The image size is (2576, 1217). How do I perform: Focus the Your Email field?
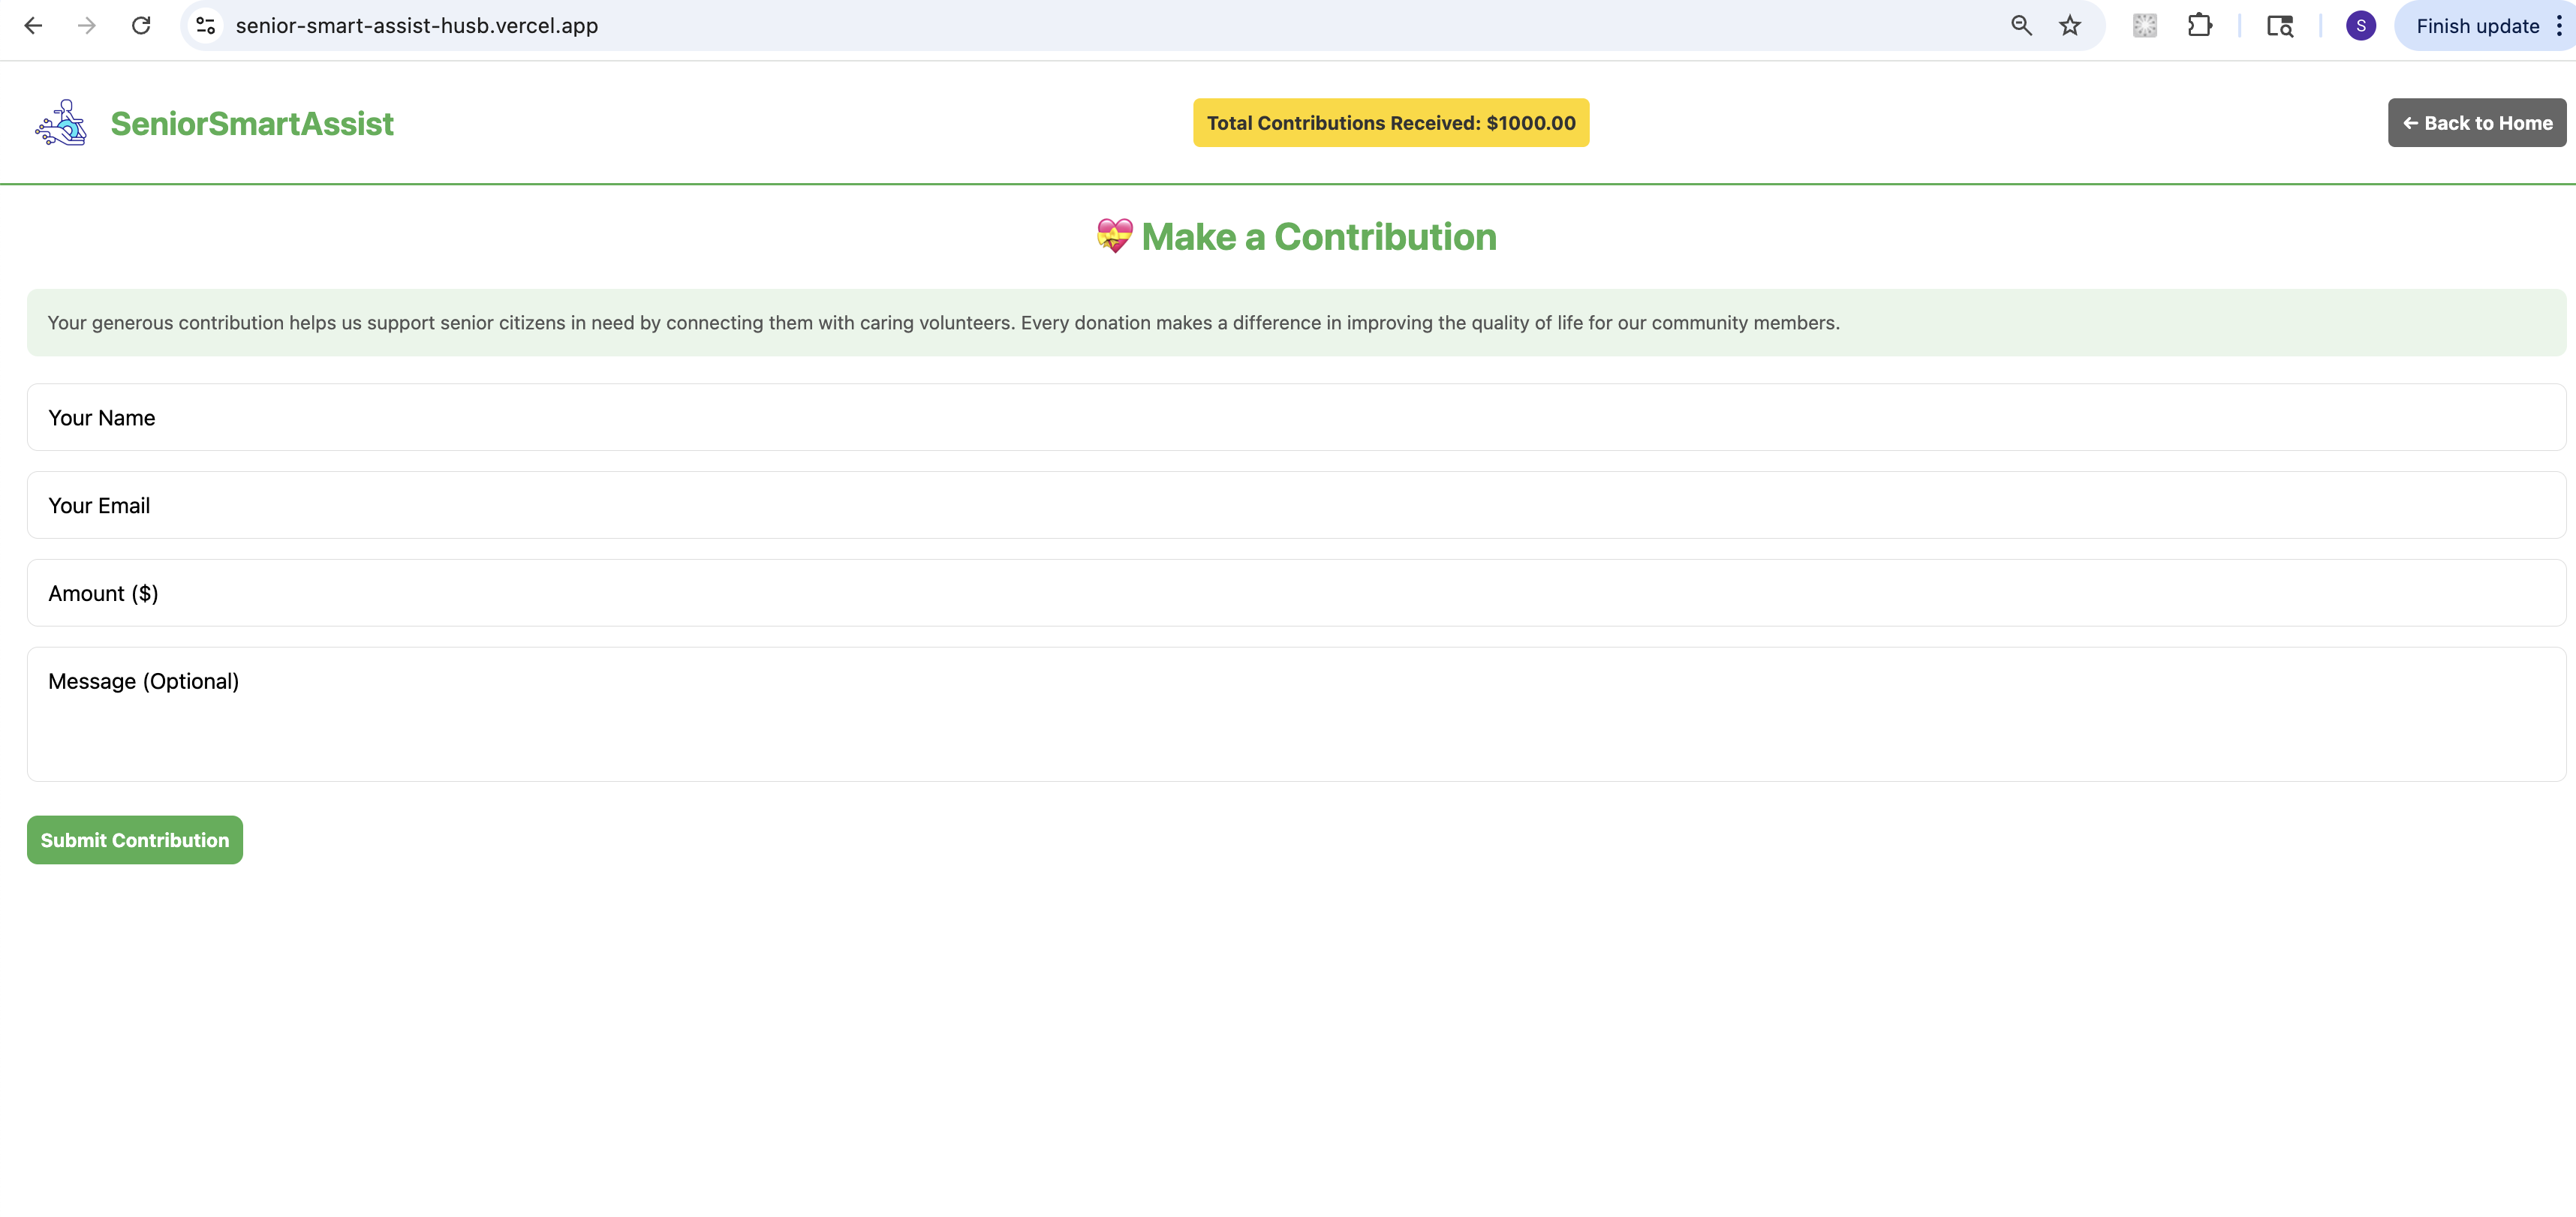pos(1296,506)
